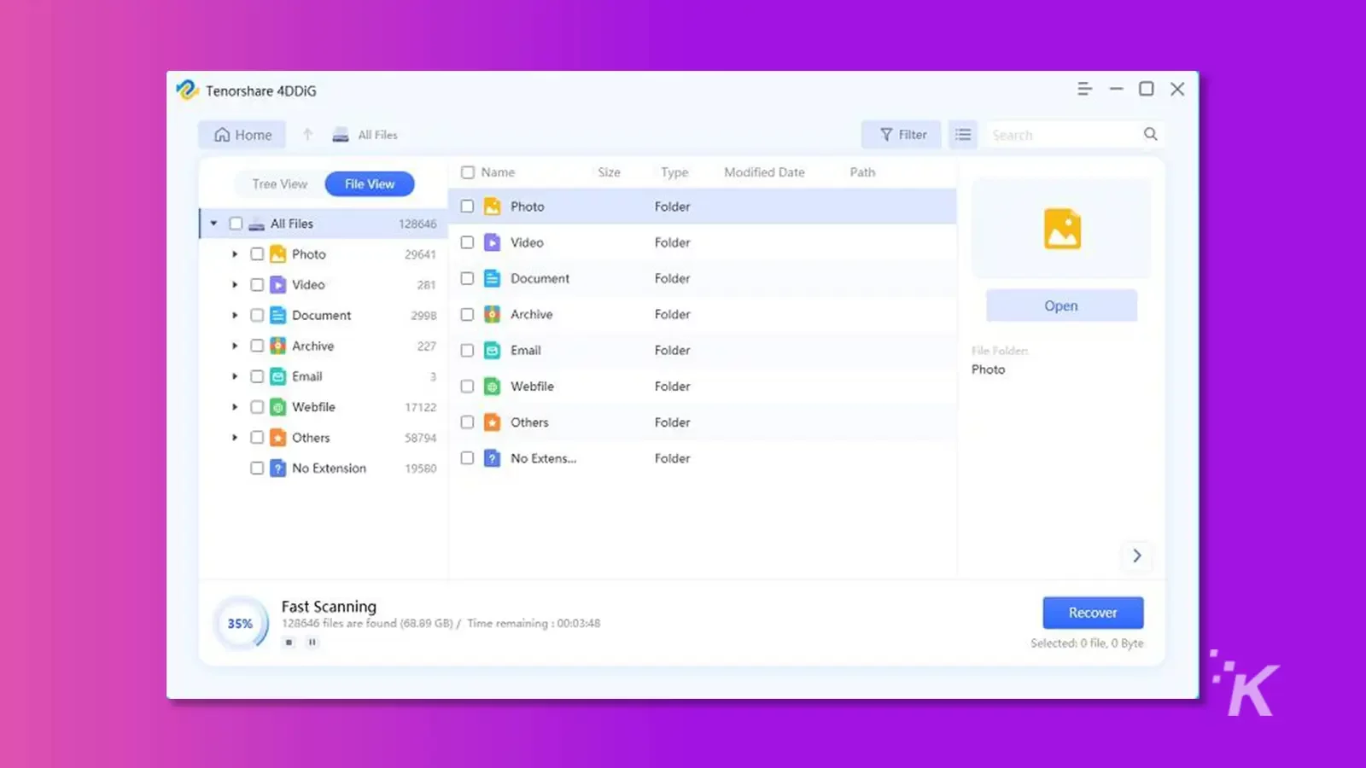Image resolution: width=1366 pixels, height=768 pixels.
Task: Go up one level with the arrow icon
Action: pyautogui.click(x=308, y=134)
